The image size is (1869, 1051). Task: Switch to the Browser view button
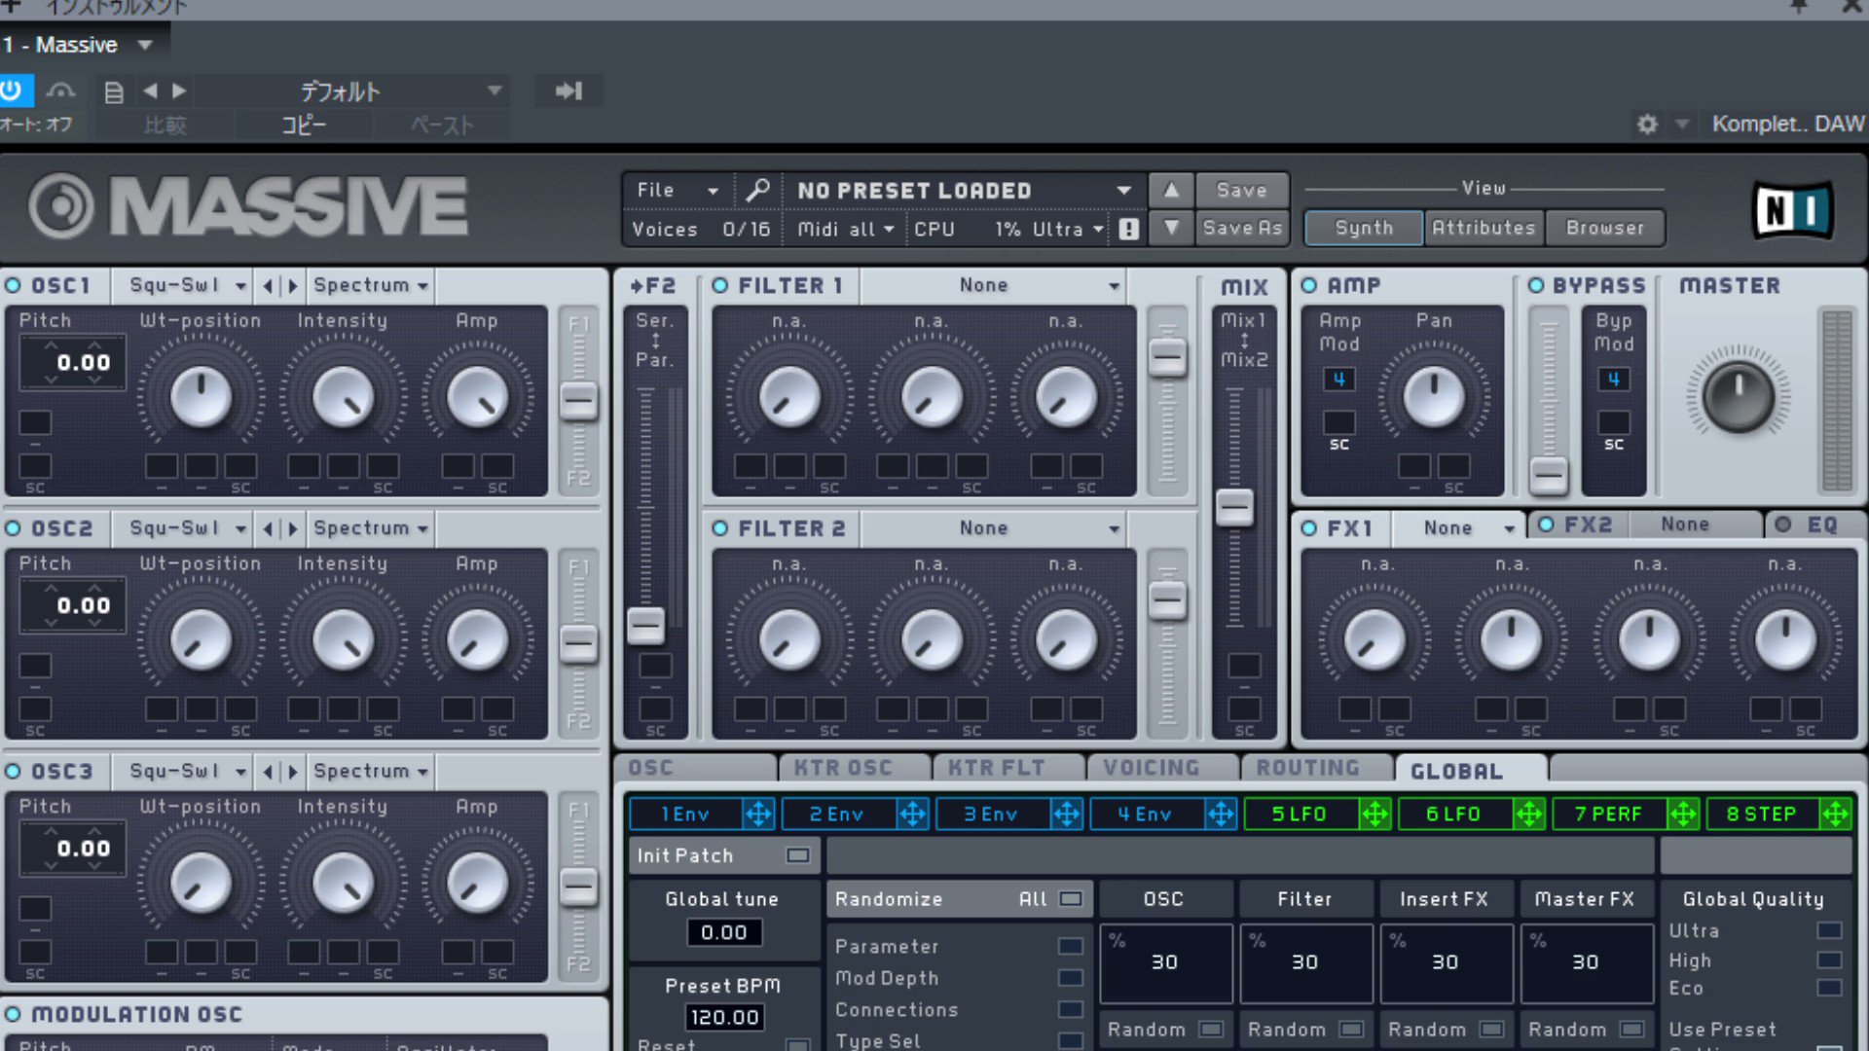[1604, 228]
